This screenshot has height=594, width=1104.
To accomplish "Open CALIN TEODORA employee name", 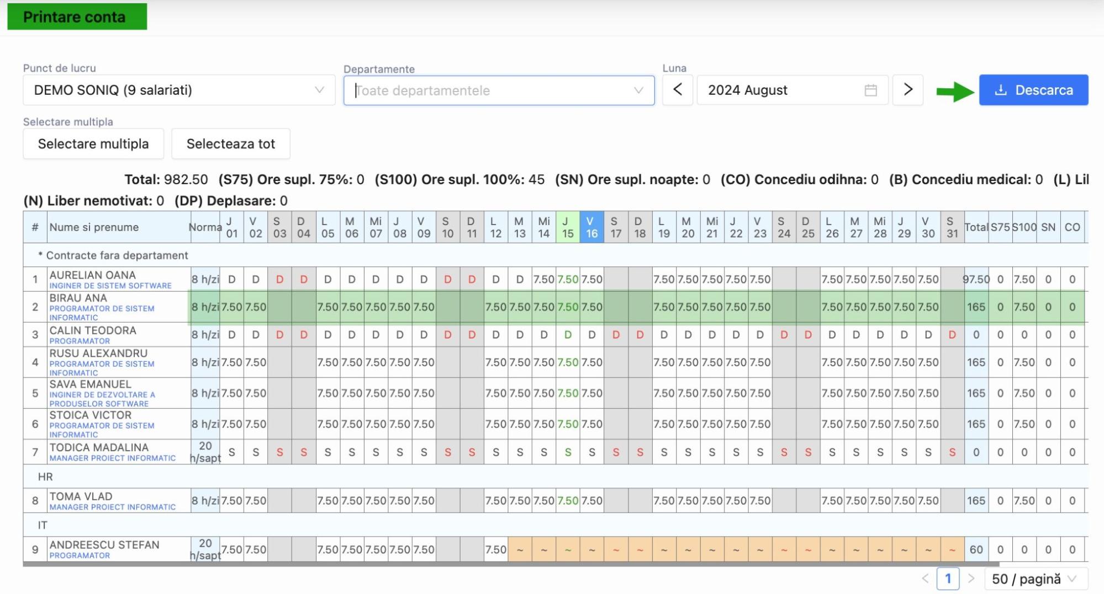I will [92, 330].
